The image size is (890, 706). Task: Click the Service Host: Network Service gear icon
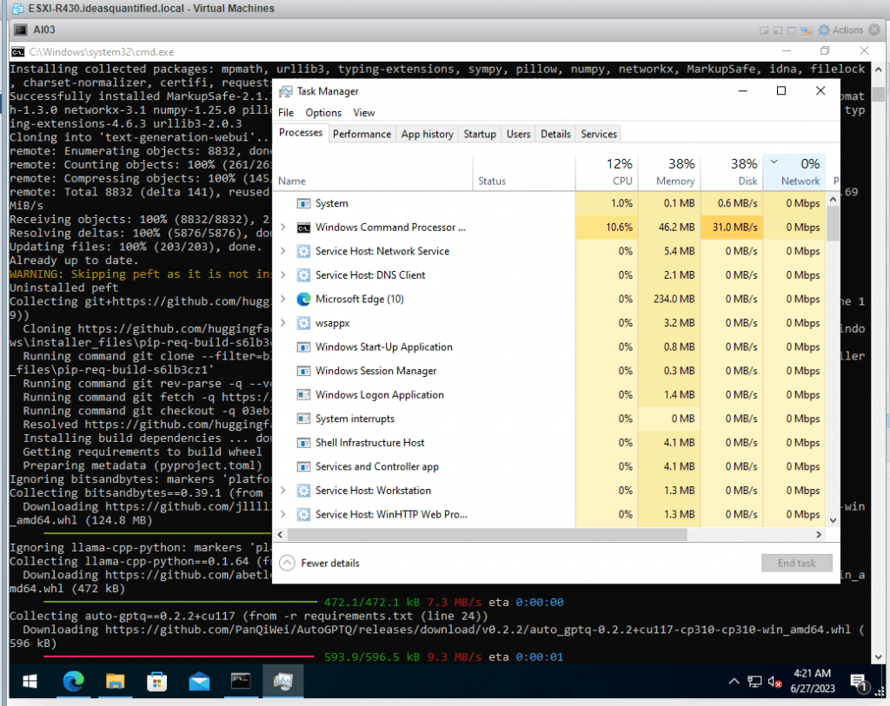click(303, 251)
